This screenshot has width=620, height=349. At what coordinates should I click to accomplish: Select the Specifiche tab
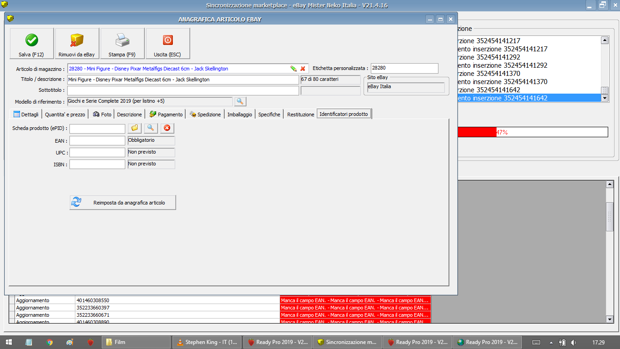[x=269, y=115]
